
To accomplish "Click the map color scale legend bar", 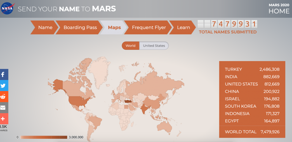I will tap(44, 137).
